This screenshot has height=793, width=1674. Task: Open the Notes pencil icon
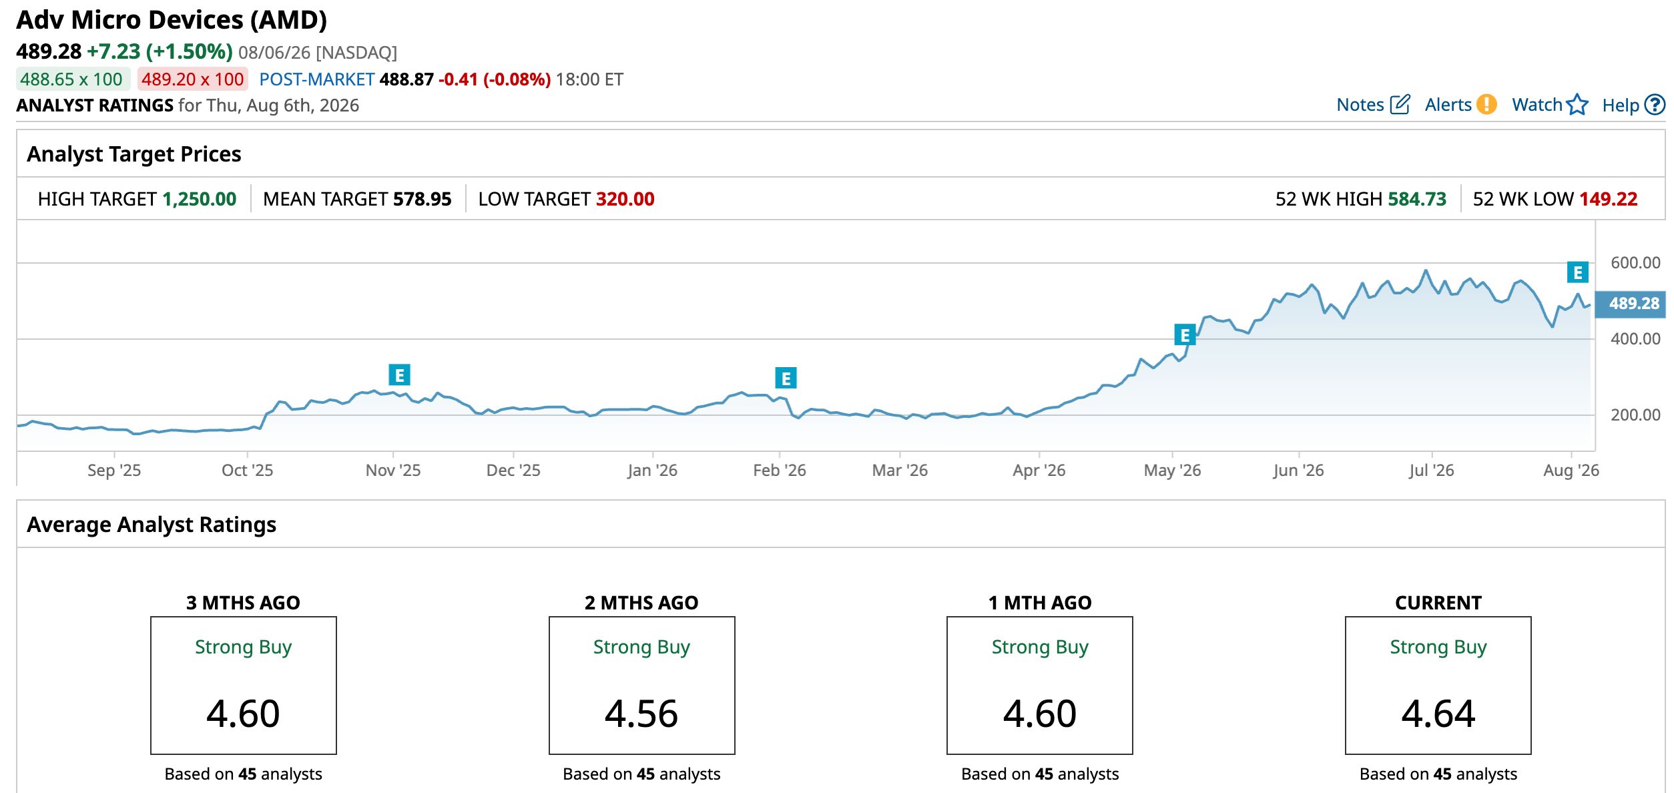1400,105
